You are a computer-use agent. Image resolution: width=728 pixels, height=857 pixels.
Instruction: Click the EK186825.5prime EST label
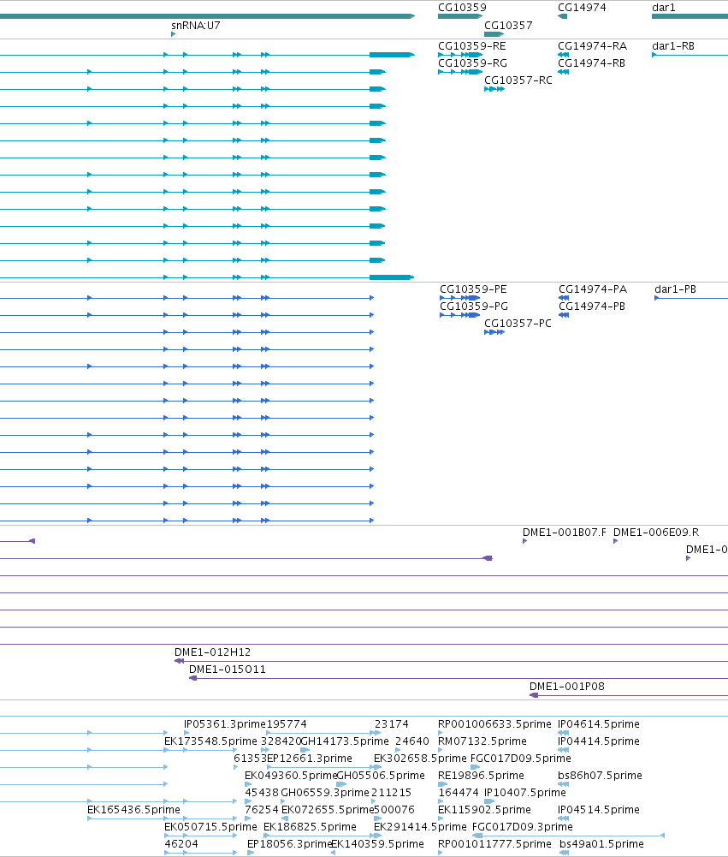[x=310, y=827]
